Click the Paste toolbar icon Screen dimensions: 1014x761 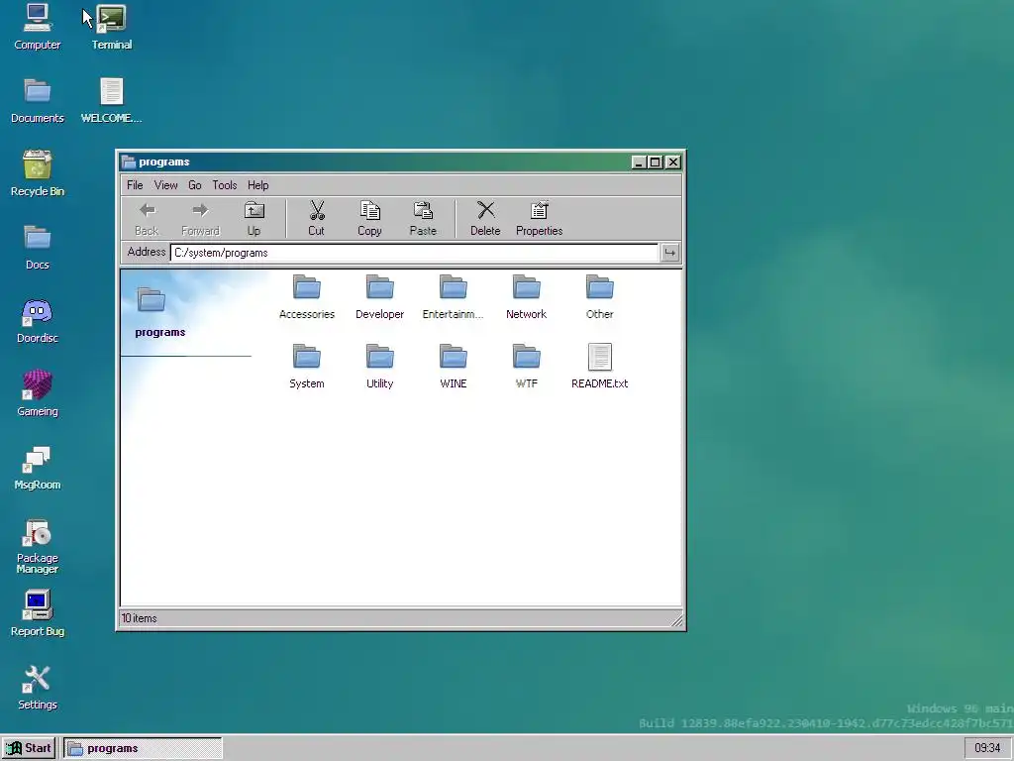coord(423,218)
